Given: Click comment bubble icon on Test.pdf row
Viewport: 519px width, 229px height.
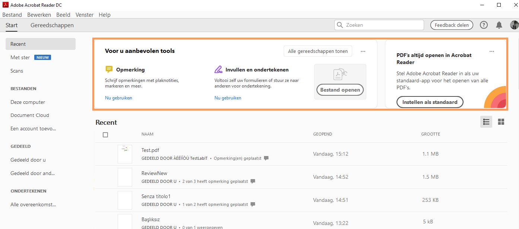Looking at the screenshot, I should coord(266,158).
